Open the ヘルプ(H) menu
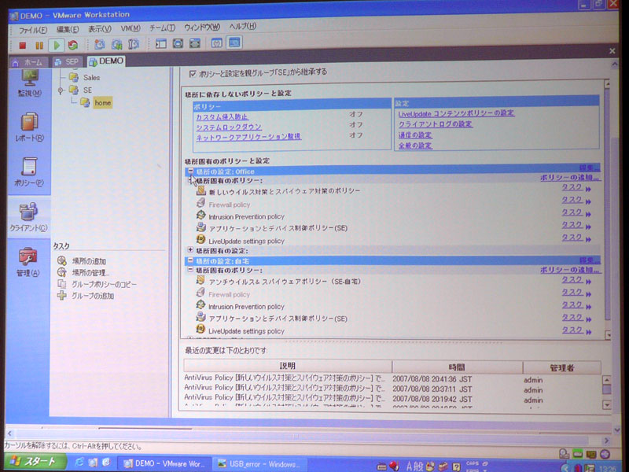Screen dimensions: 629x472 point(242,27)
